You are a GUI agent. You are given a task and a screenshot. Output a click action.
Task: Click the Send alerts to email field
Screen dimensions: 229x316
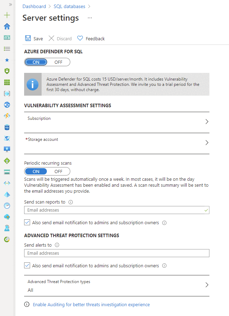point(117,253)
